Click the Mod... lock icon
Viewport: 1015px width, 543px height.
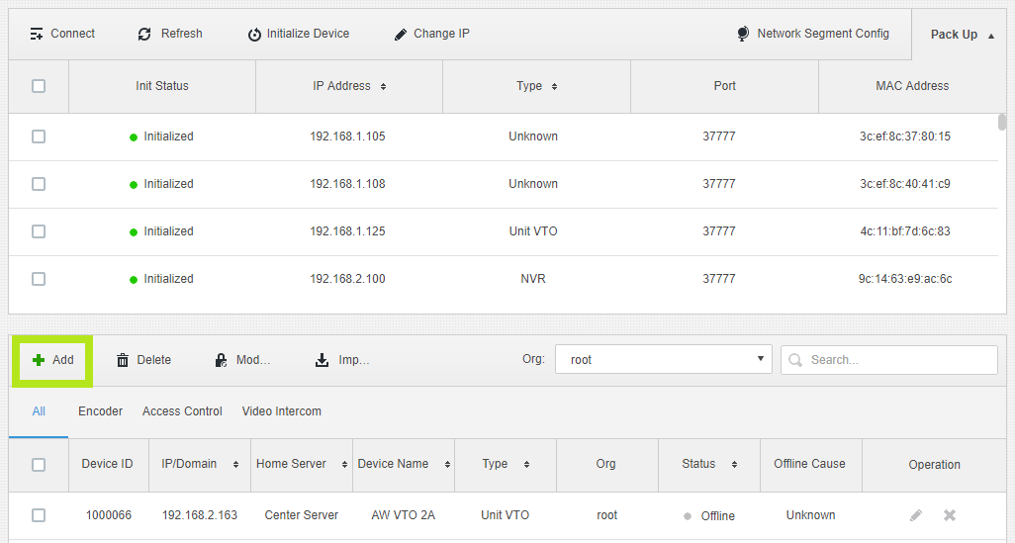pos(222,360)
